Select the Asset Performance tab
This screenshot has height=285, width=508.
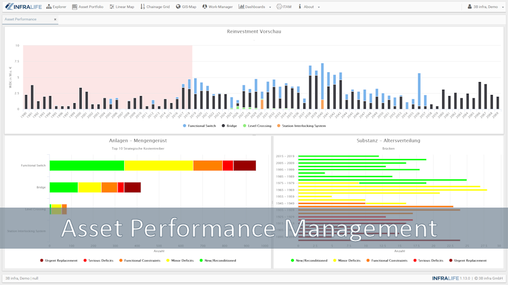pyautogui.click(x=21, y=19)
